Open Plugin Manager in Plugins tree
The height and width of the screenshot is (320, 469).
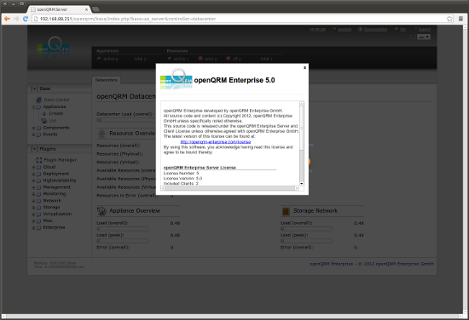pyautogui.click(x=61, y=160)
